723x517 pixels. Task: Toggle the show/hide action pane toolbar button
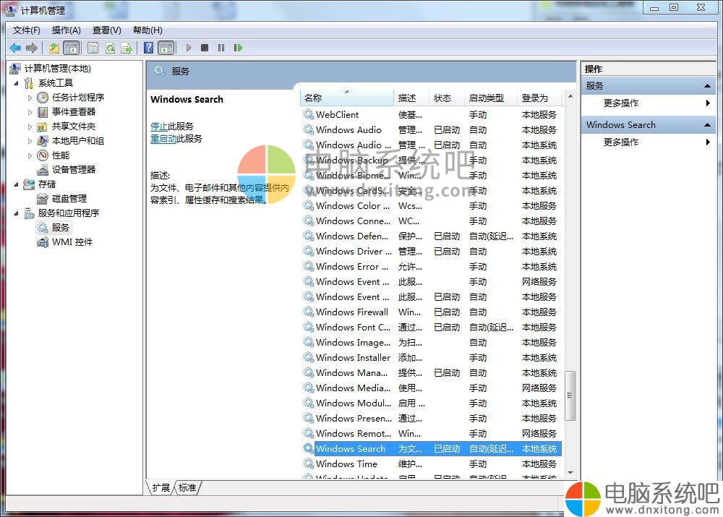click(x=166, y=48)
